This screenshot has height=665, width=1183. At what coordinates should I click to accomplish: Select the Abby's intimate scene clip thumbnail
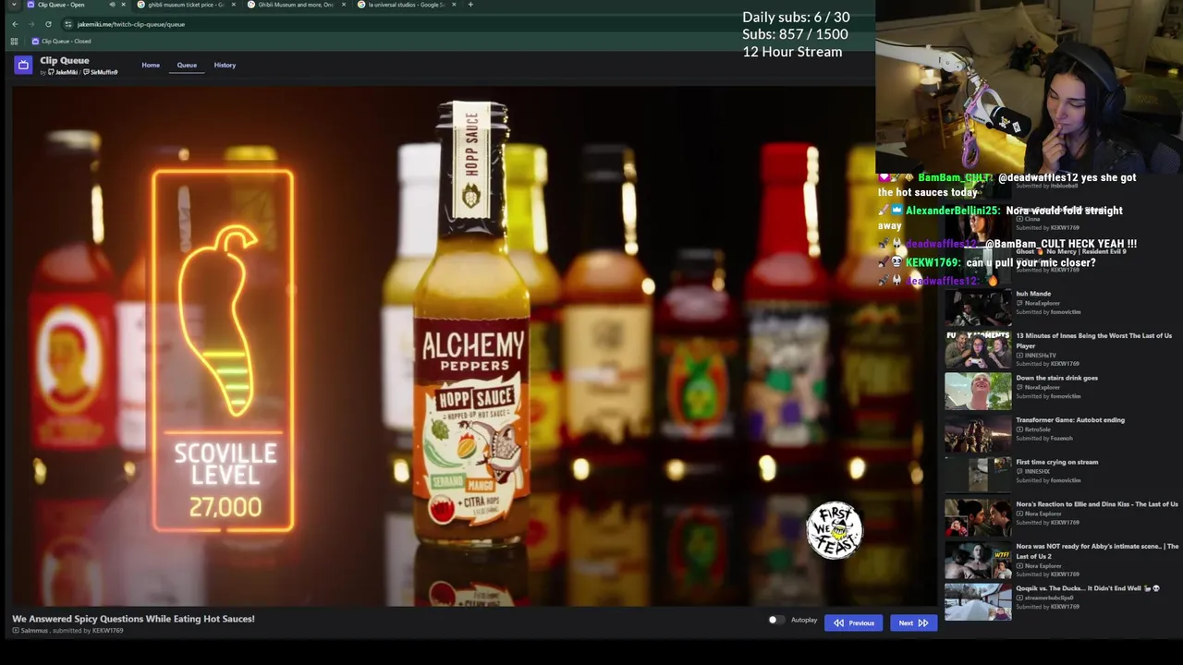[978, 560]
